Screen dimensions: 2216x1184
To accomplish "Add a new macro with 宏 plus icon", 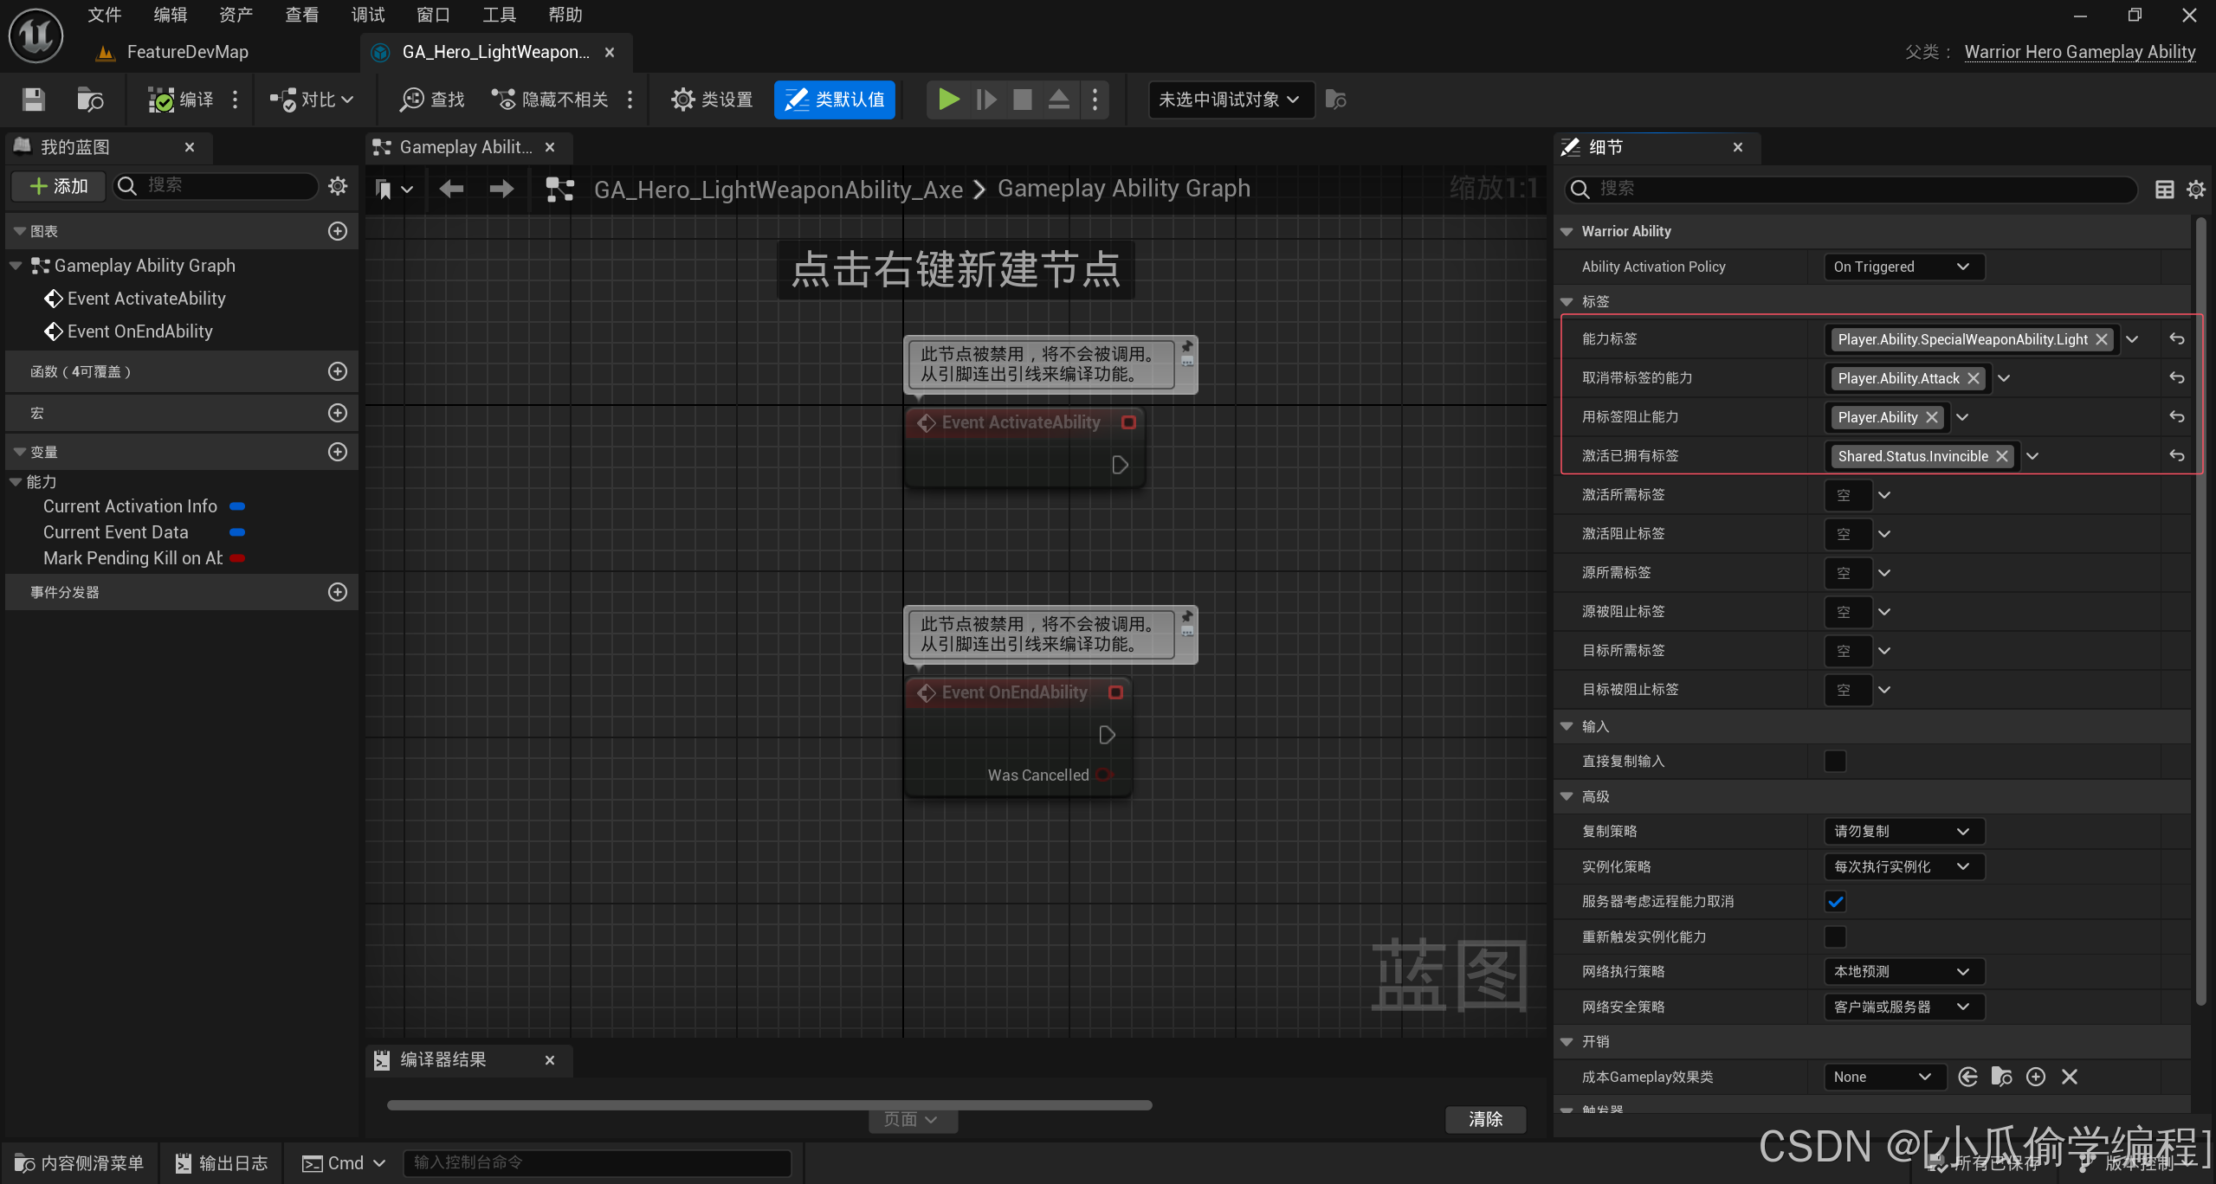I will 338,413.
